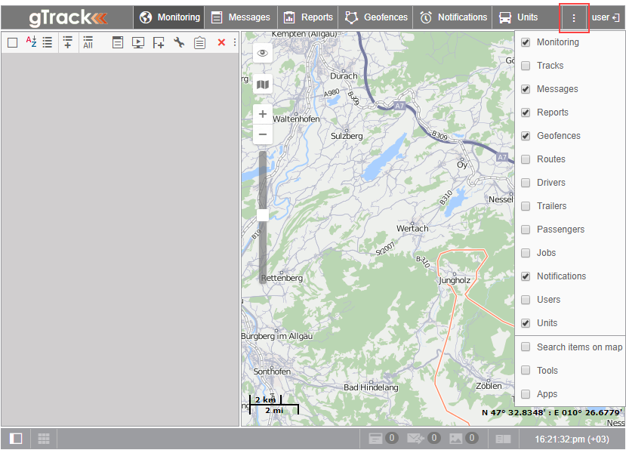Open the map layers icon
This screenshot has width=626, height=450.
pos(263,85)
